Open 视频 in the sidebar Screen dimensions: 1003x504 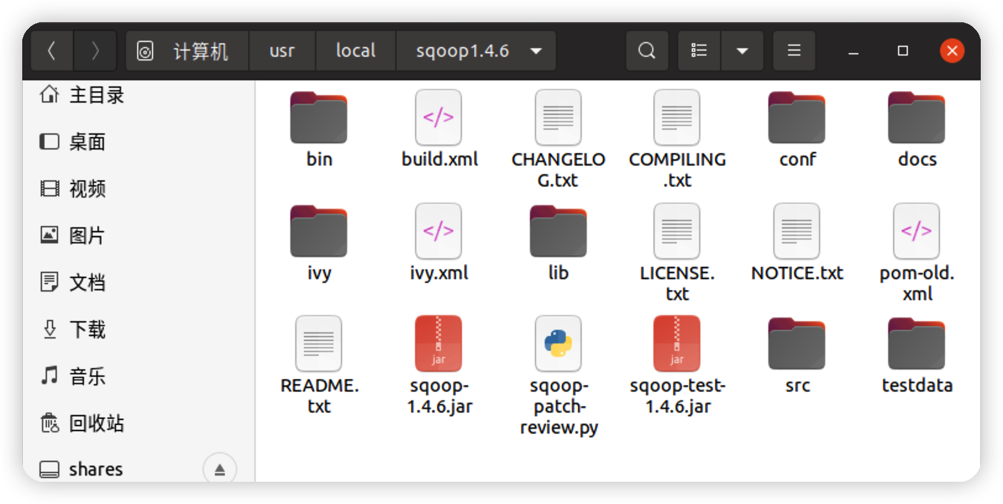coord(139,188)
